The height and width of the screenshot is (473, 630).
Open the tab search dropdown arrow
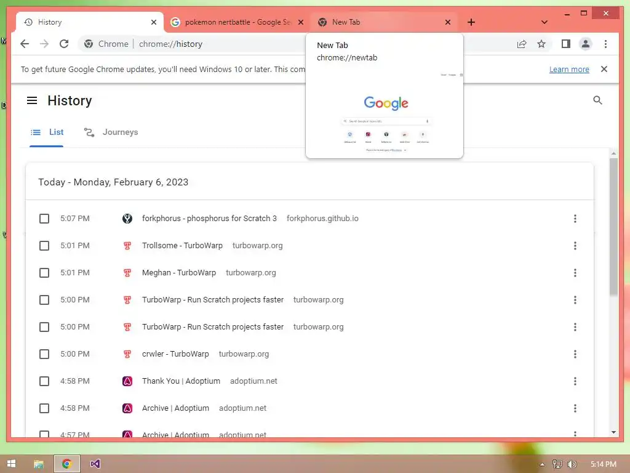click(544, 22)
